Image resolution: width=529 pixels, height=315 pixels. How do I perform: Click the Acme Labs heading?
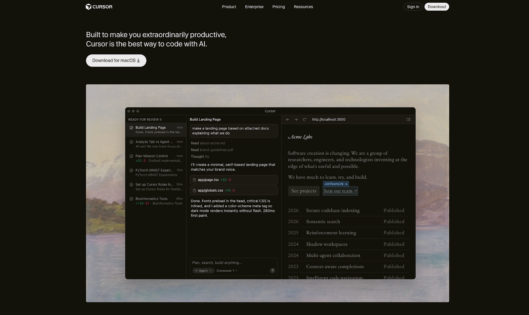300,137
